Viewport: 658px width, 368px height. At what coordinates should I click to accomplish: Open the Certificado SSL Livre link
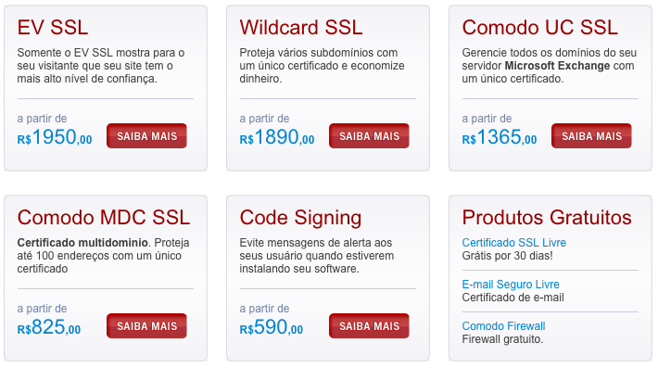(x=513, y=243)
